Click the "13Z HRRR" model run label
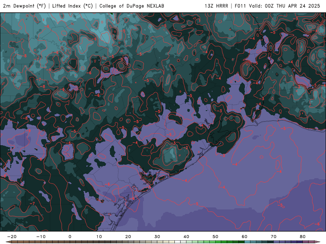 click(x=216, y=6)
